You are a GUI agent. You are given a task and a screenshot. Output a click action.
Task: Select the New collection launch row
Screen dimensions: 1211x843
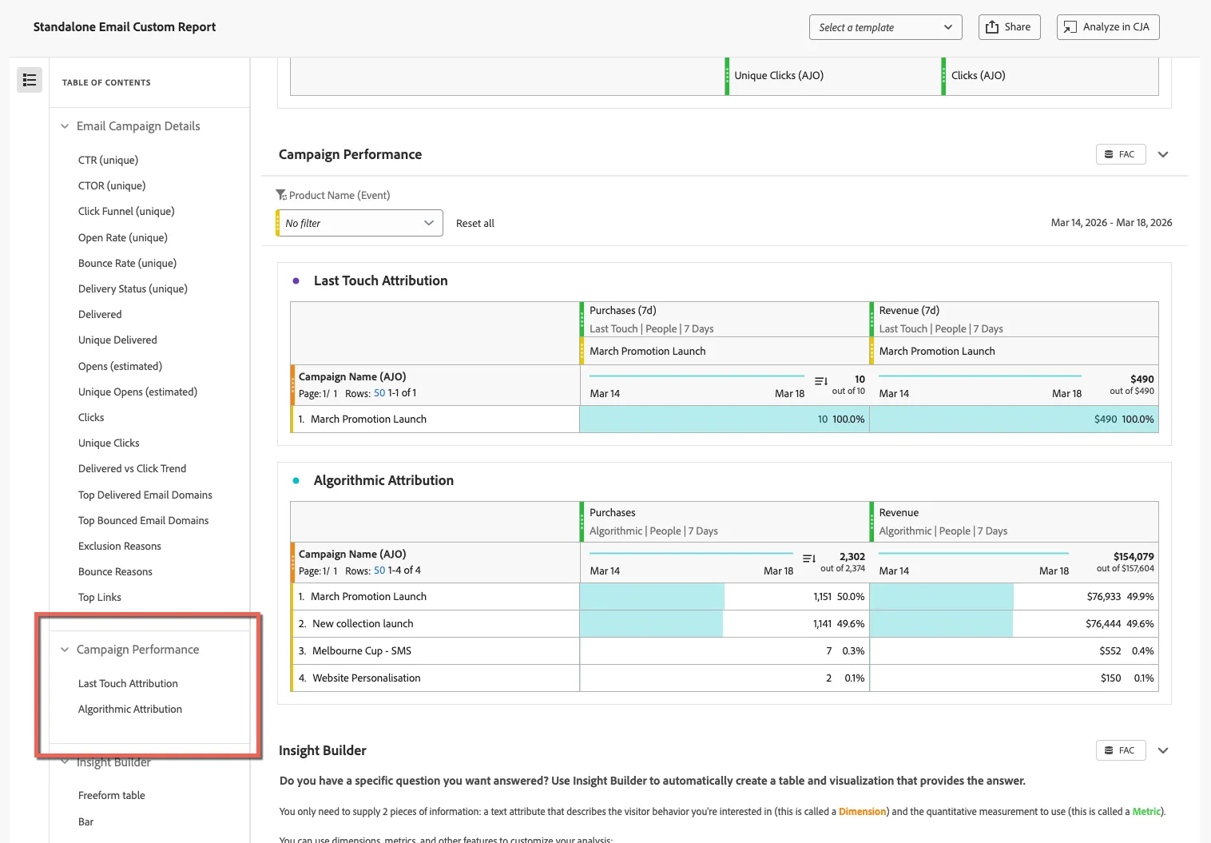click(x=725, y=624)
